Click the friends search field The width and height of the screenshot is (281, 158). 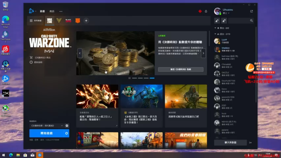(241, 21)
